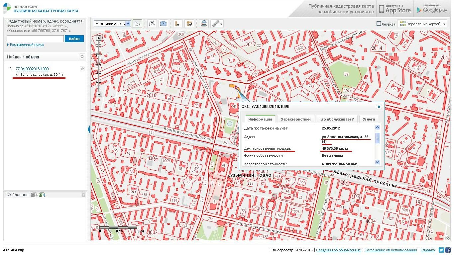The image size is (454, 255).
Task: Open the print map tool
Action: coord(204,24)
